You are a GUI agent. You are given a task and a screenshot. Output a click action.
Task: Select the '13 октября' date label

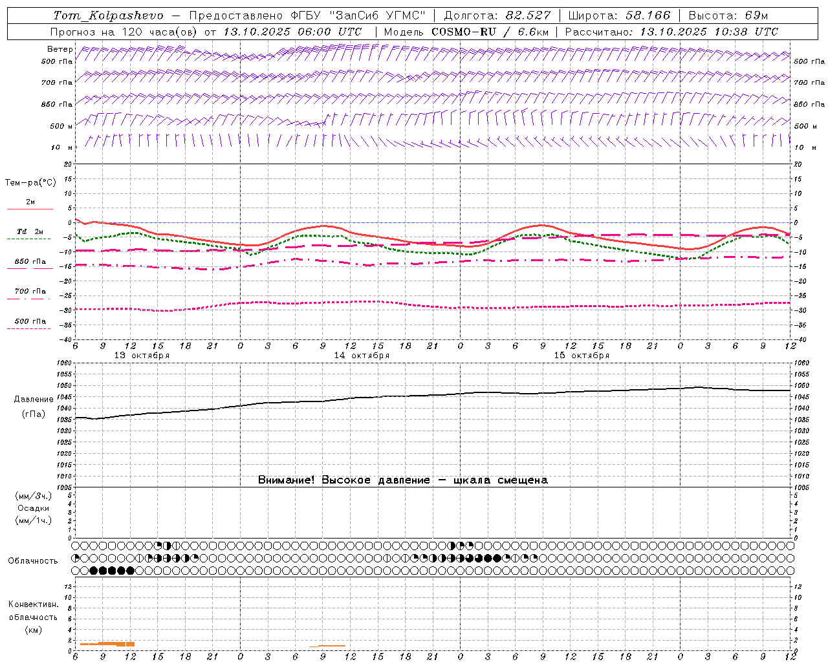click(142, 356)
